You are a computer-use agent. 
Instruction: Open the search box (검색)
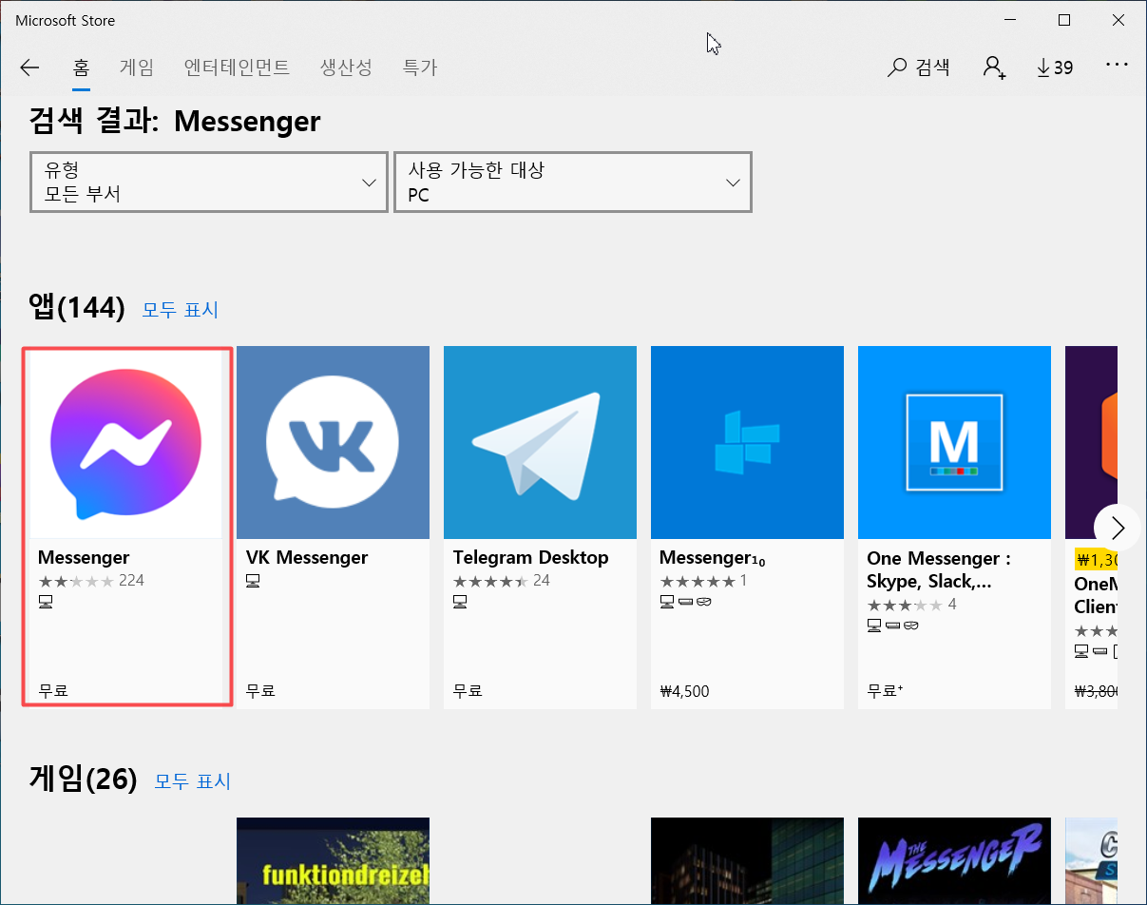coord(919,67)
